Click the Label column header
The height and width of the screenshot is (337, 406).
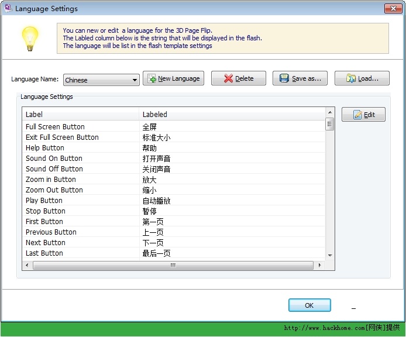click(x=81, y=114)
